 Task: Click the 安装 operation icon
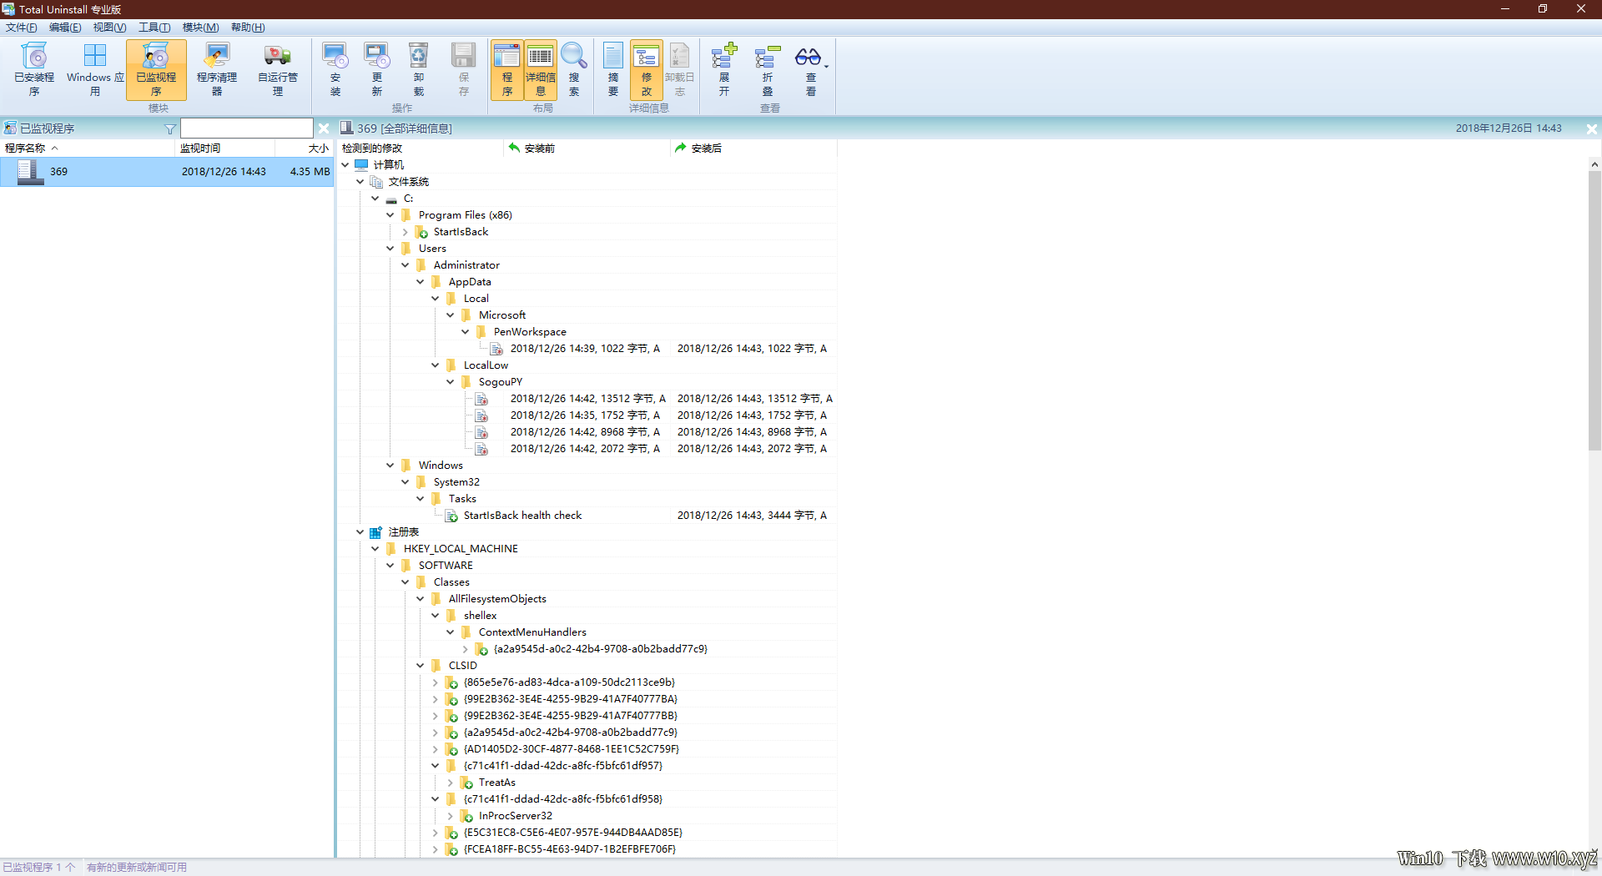coord(335,70)
